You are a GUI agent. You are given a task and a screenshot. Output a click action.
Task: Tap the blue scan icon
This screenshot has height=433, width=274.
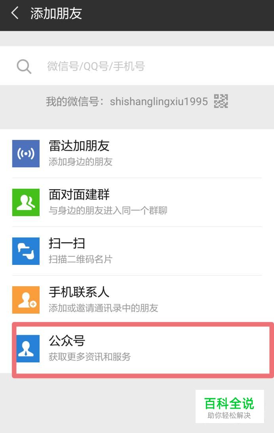tap(26, 251)
